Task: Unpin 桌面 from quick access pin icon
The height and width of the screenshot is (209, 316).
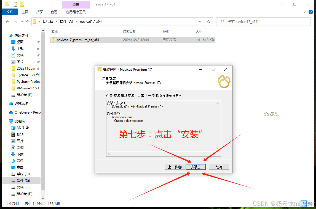Action: coord(38,42)
